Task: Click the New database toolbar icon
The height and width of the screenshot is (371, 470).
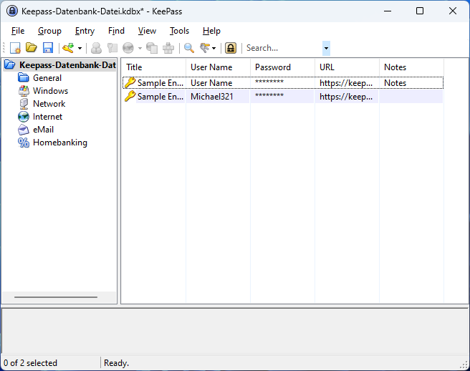Action: [x=15, y=48]
